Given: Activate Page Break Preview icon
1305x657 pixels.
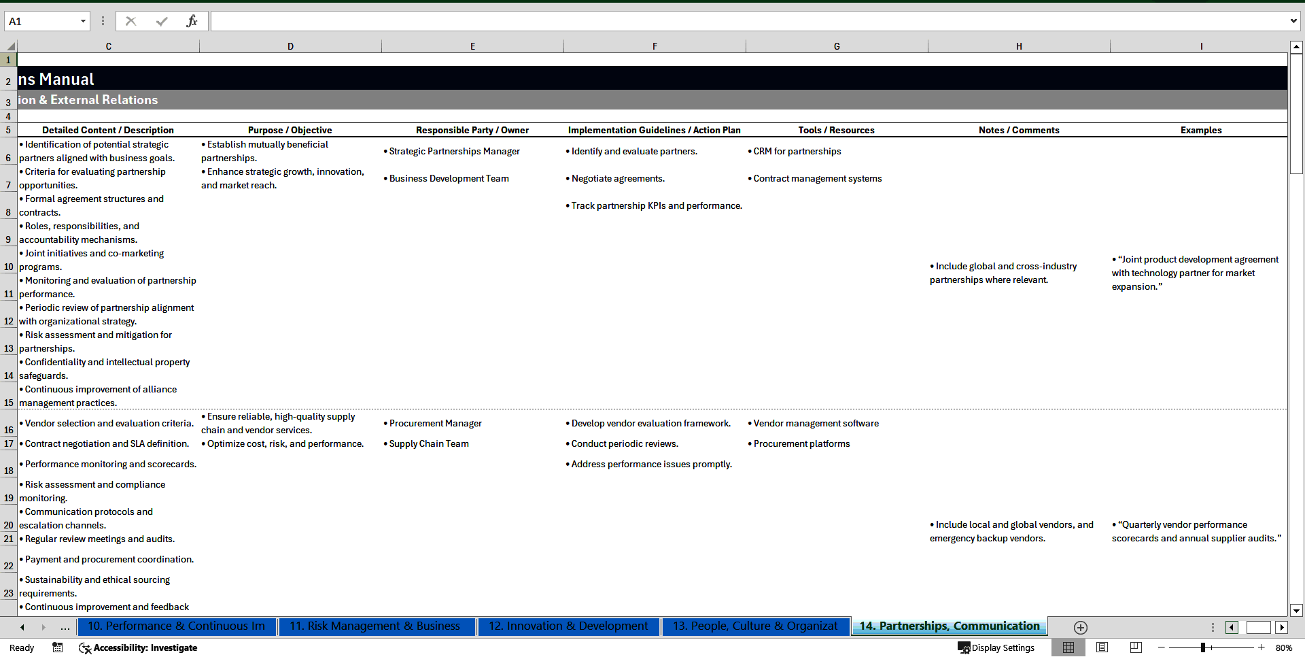Looking at the screenshot, I should (1134, 647).
